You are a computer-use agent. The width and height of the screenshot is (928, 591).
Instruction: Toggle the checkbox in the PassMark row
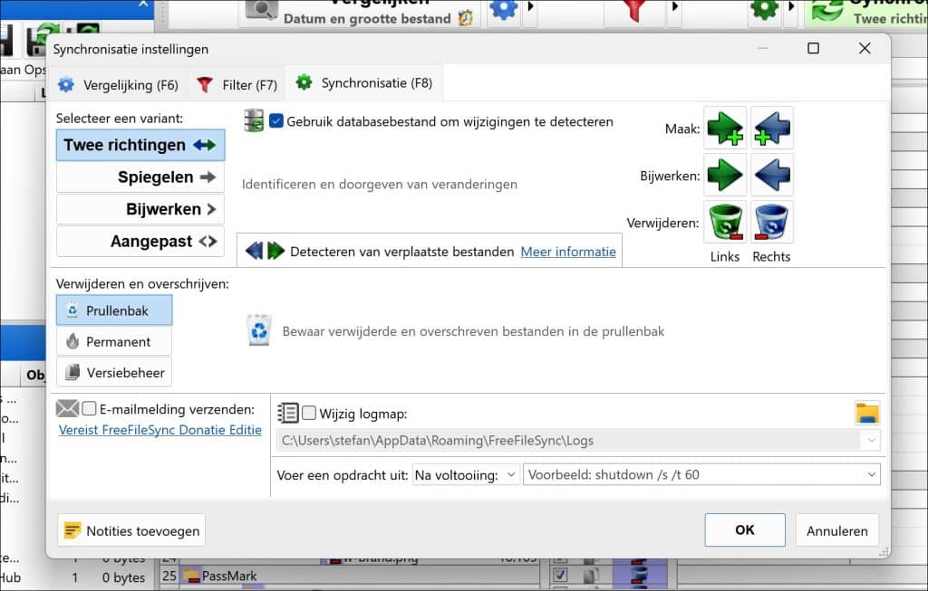[560, 575]
